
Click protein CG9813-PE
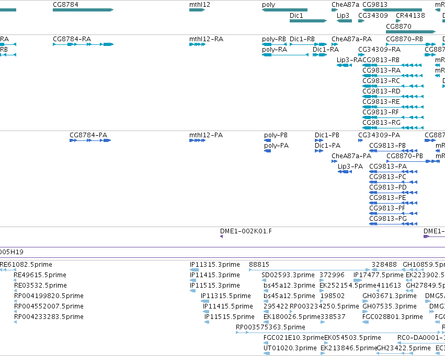tap(393, 203)
